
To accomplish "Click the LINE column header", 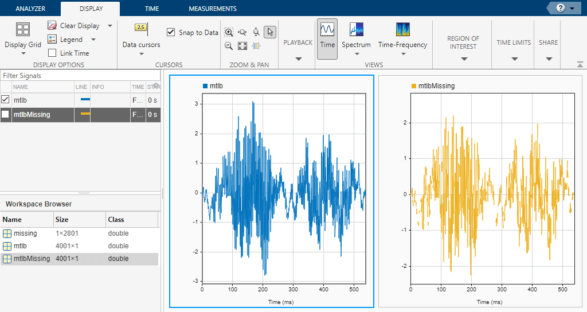I will pos(82,87).
